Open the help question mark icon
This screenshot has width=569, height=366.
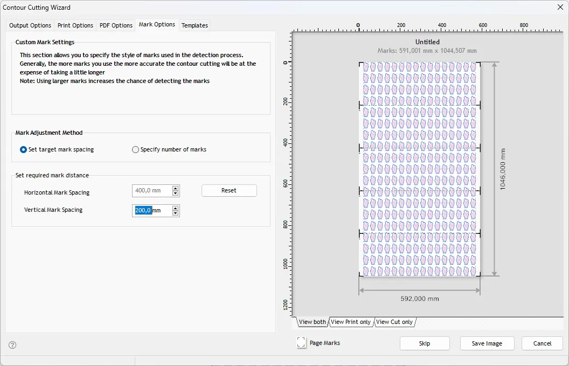tap(12, 345)
